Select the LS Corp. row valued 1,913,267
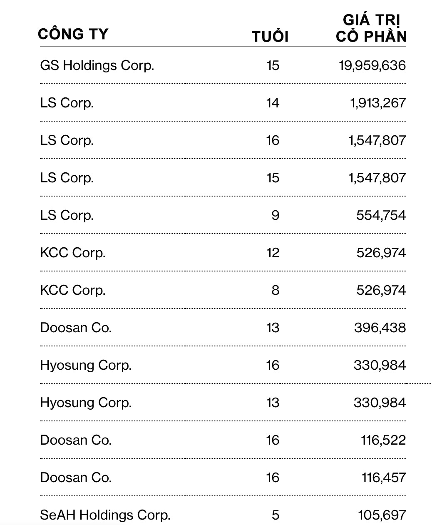This screenshot has width=432, height=525. 67,103
